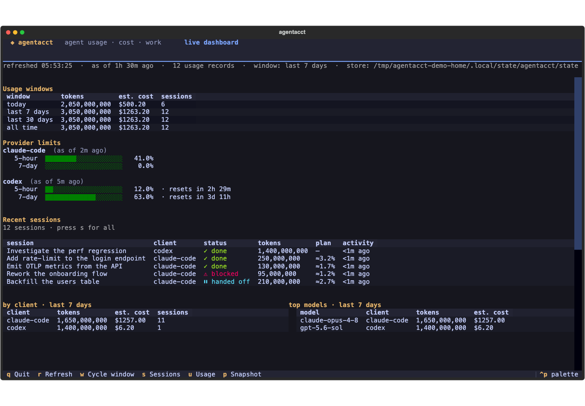585x406 pixels.
Task: Click the checkmark in the 'Emit OTLP metrics' row
Action: pyautogui.click(x=206, y=266)
